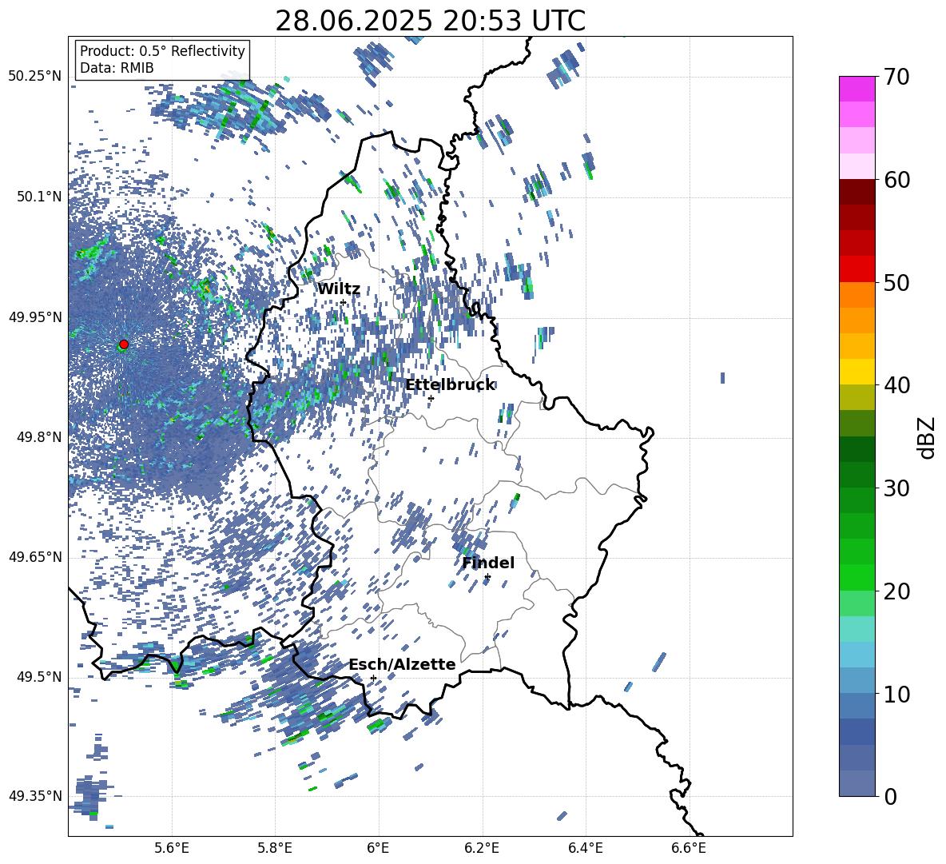This screenshot has width=946, height=864.
Task: Click the colorbar 30 tick label
Action: [896, 488]
